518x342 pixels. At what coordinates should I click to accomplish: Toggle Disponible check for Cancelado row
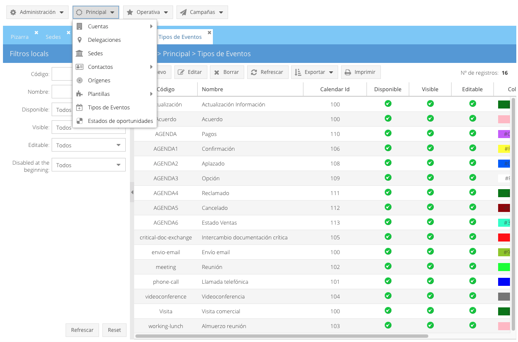[x=388, y=207]
